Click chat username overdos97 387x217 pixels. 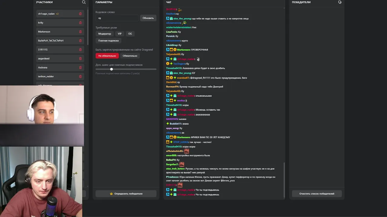point(183,78)
